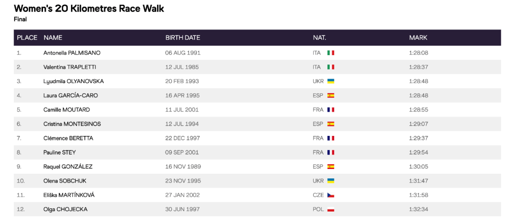This screenshot has width=505, height=219.
Task: Click the Spanish flag beside Cristina Montesinos
Action: pyautogui.click(x=331, y=124)
